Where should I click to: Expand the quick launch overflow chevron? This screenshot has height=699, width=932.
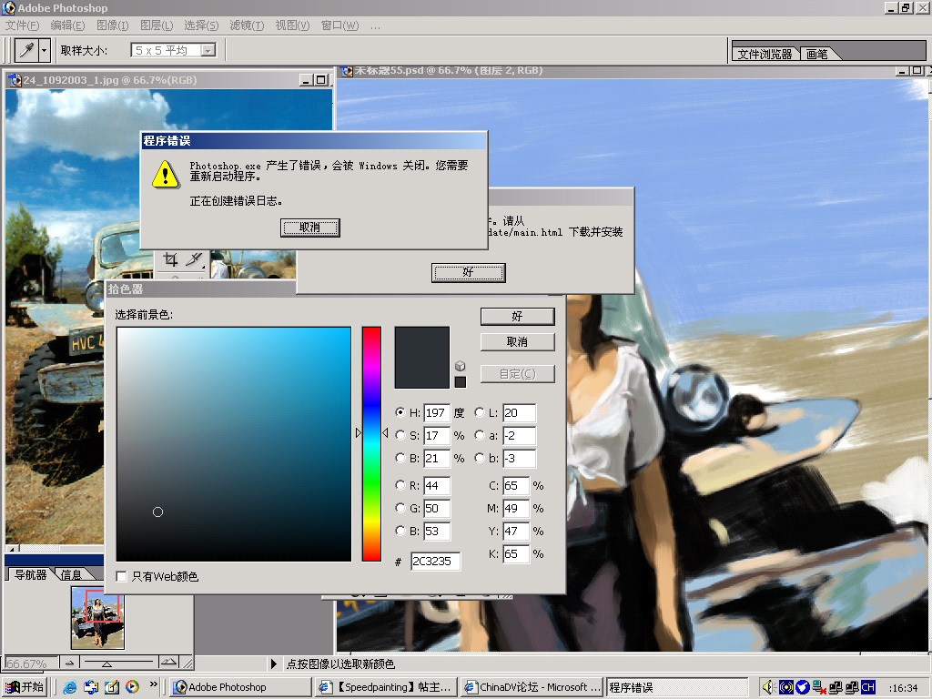tap(153, 684)
